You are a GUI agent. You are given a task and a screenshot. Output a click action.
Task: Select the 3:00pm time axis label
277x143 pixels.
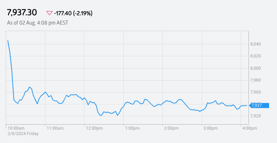(x=211, y=128)
